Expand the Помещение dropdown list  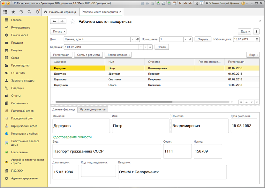tap(185, 39)
